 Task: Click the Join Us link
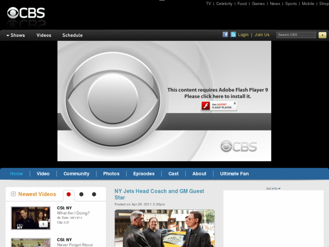coord(262,35)
